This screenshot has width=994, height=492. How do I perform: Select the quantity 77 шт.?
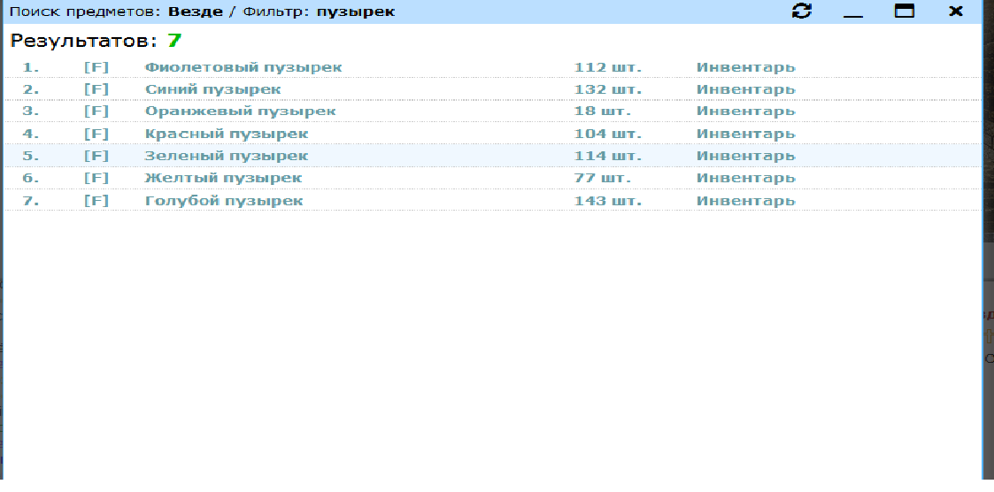tap(602, 178)
